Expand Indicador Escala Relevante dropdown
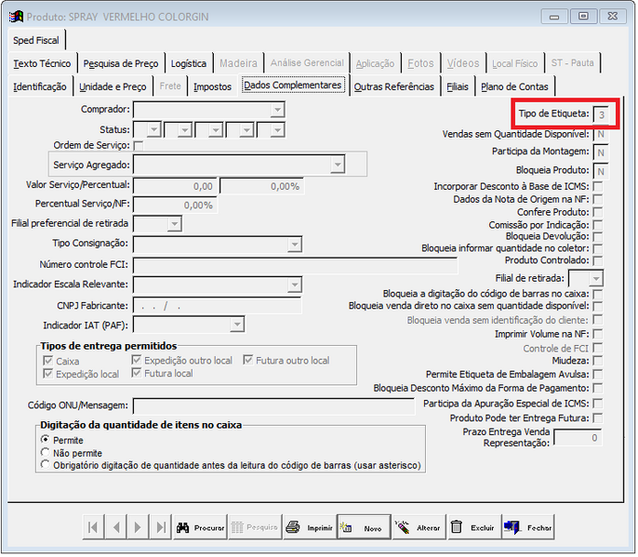The height and width of the screenshot is (557, 638). point(295,285)
